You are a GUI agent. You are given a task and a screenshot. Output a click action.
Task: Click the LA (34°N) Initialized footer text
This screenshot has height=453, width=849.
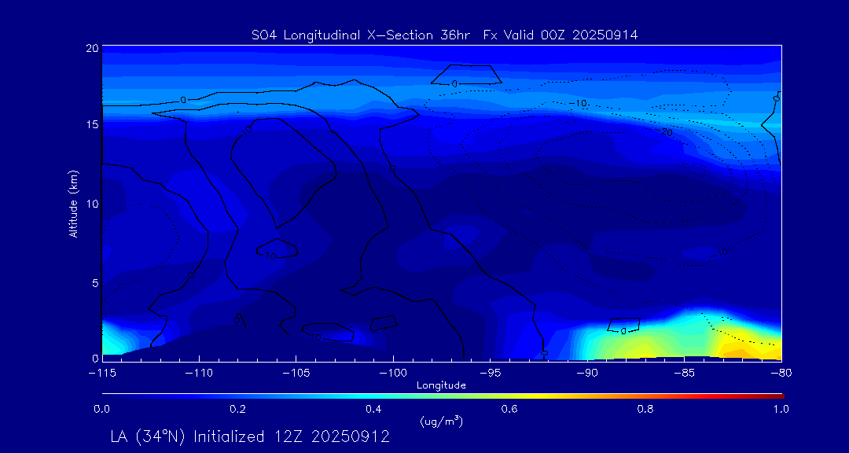coord(250,436)
